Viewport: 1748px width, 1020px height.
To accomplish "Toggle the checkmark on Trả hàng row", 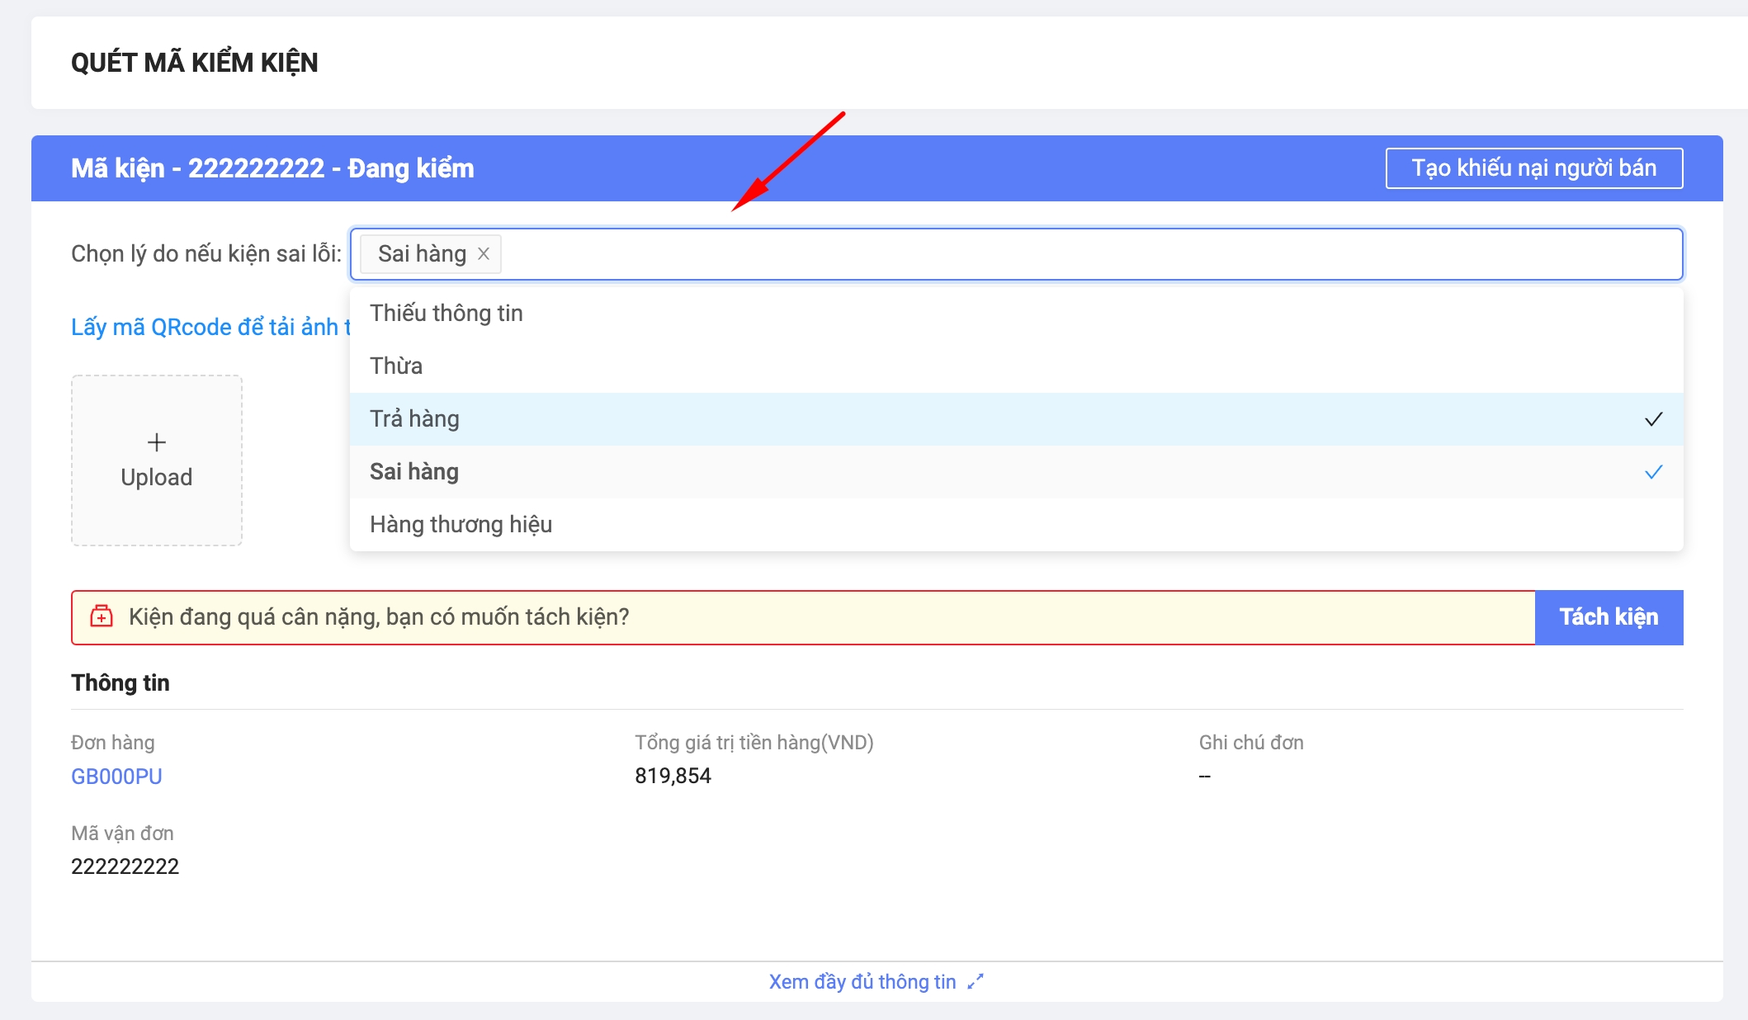I will 1653,419.
